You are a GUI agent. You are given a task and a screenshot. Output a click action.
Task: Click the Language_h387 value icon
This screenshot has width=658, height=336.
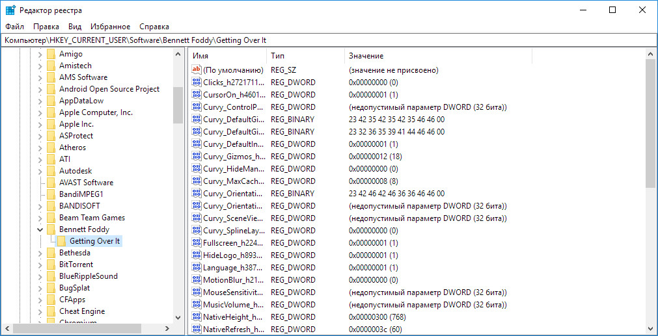click(196, 267)
